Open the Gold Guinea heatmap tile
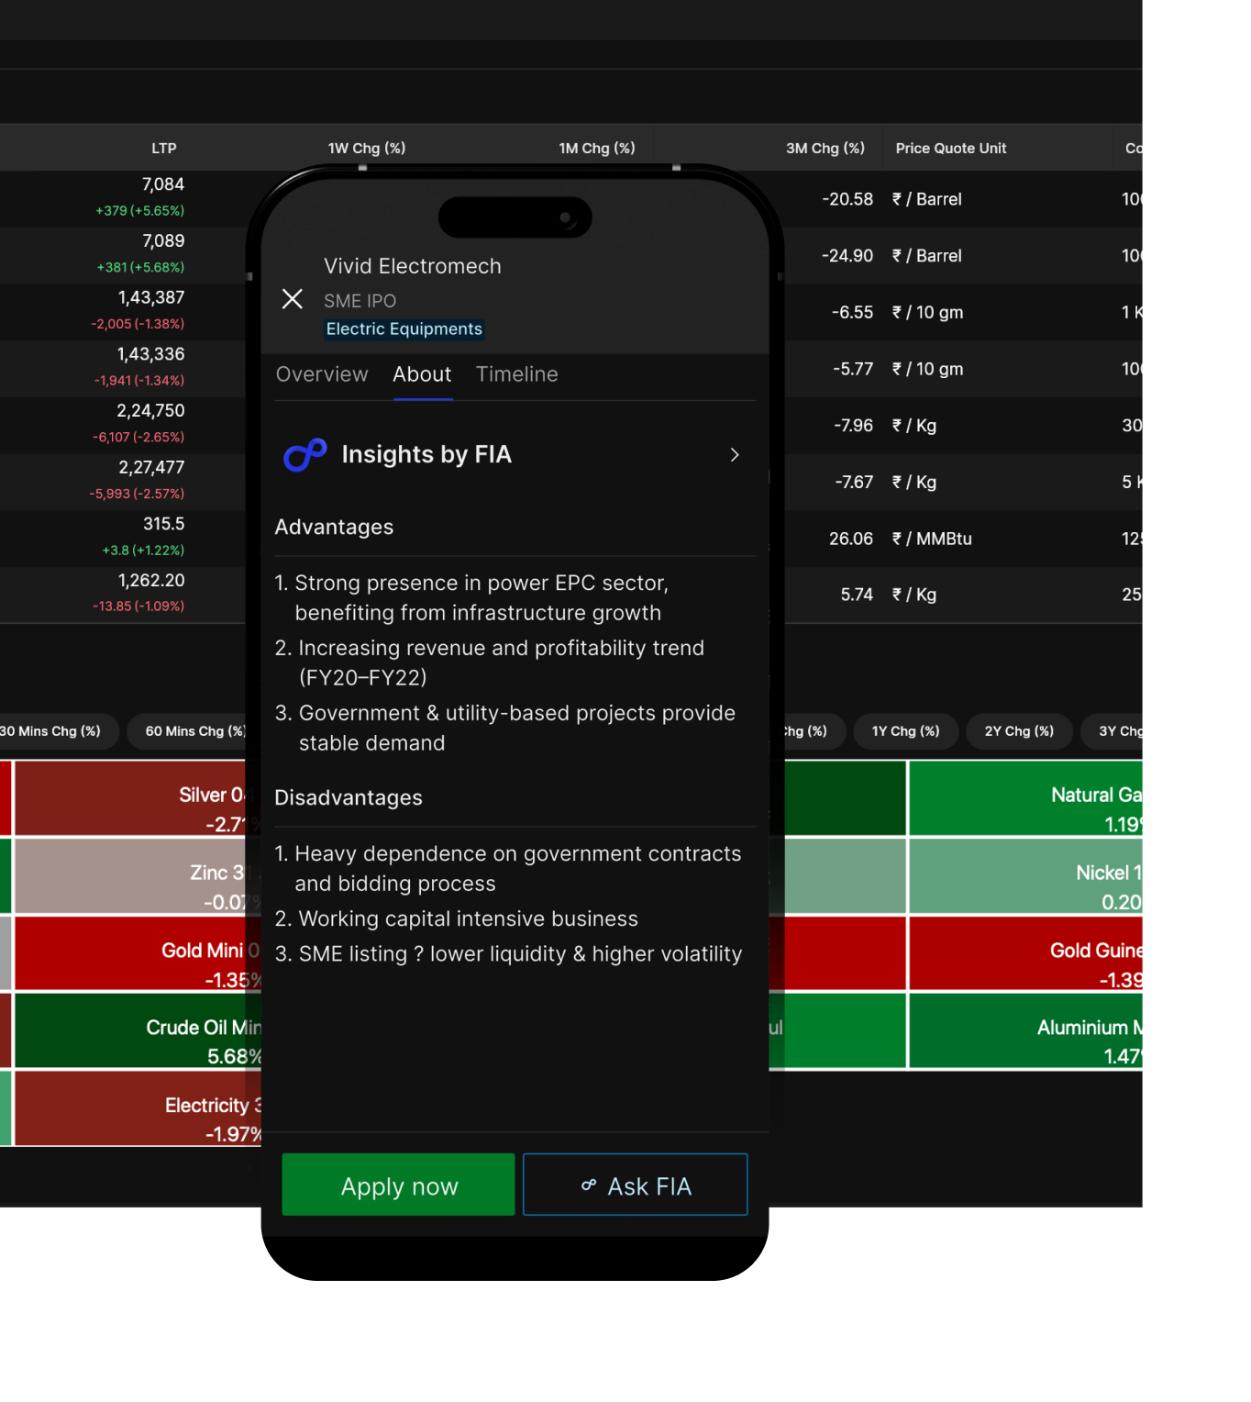The image size is (1251, 1402). coord(1025,954)
